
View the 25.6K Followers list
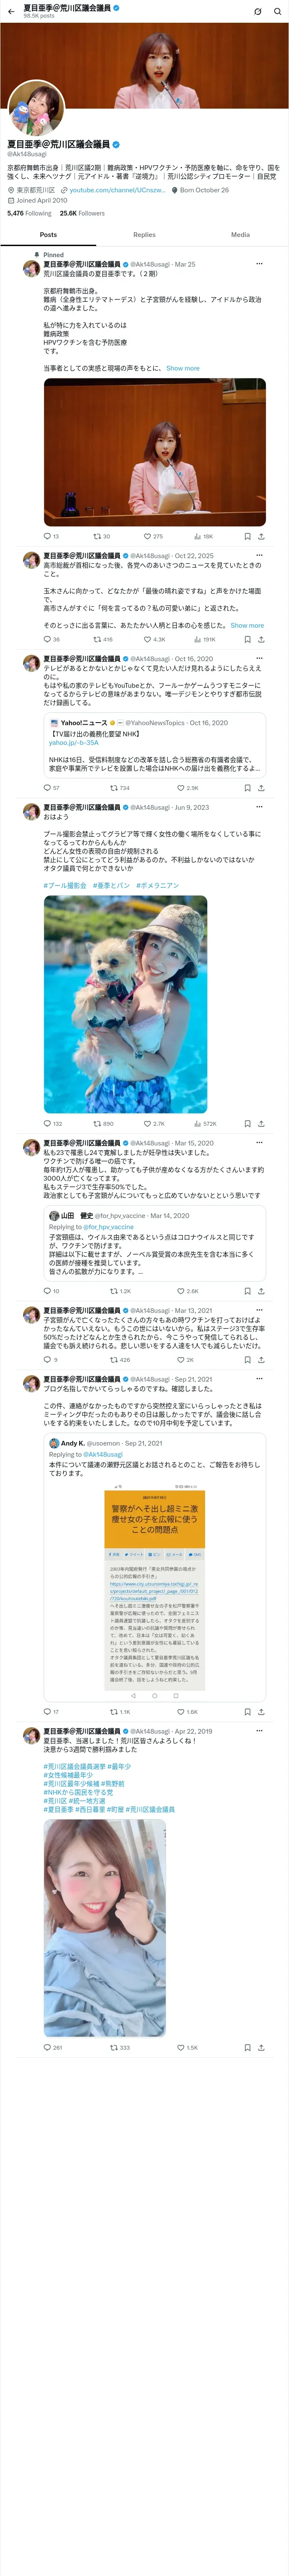(82, 213)
